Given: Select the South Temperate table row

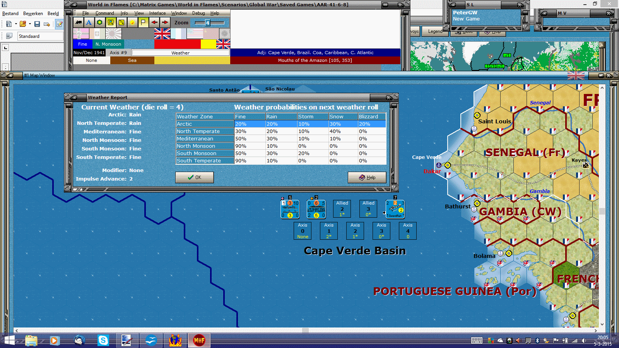Looking at the screenshot, I should click(x=281, y=161).
